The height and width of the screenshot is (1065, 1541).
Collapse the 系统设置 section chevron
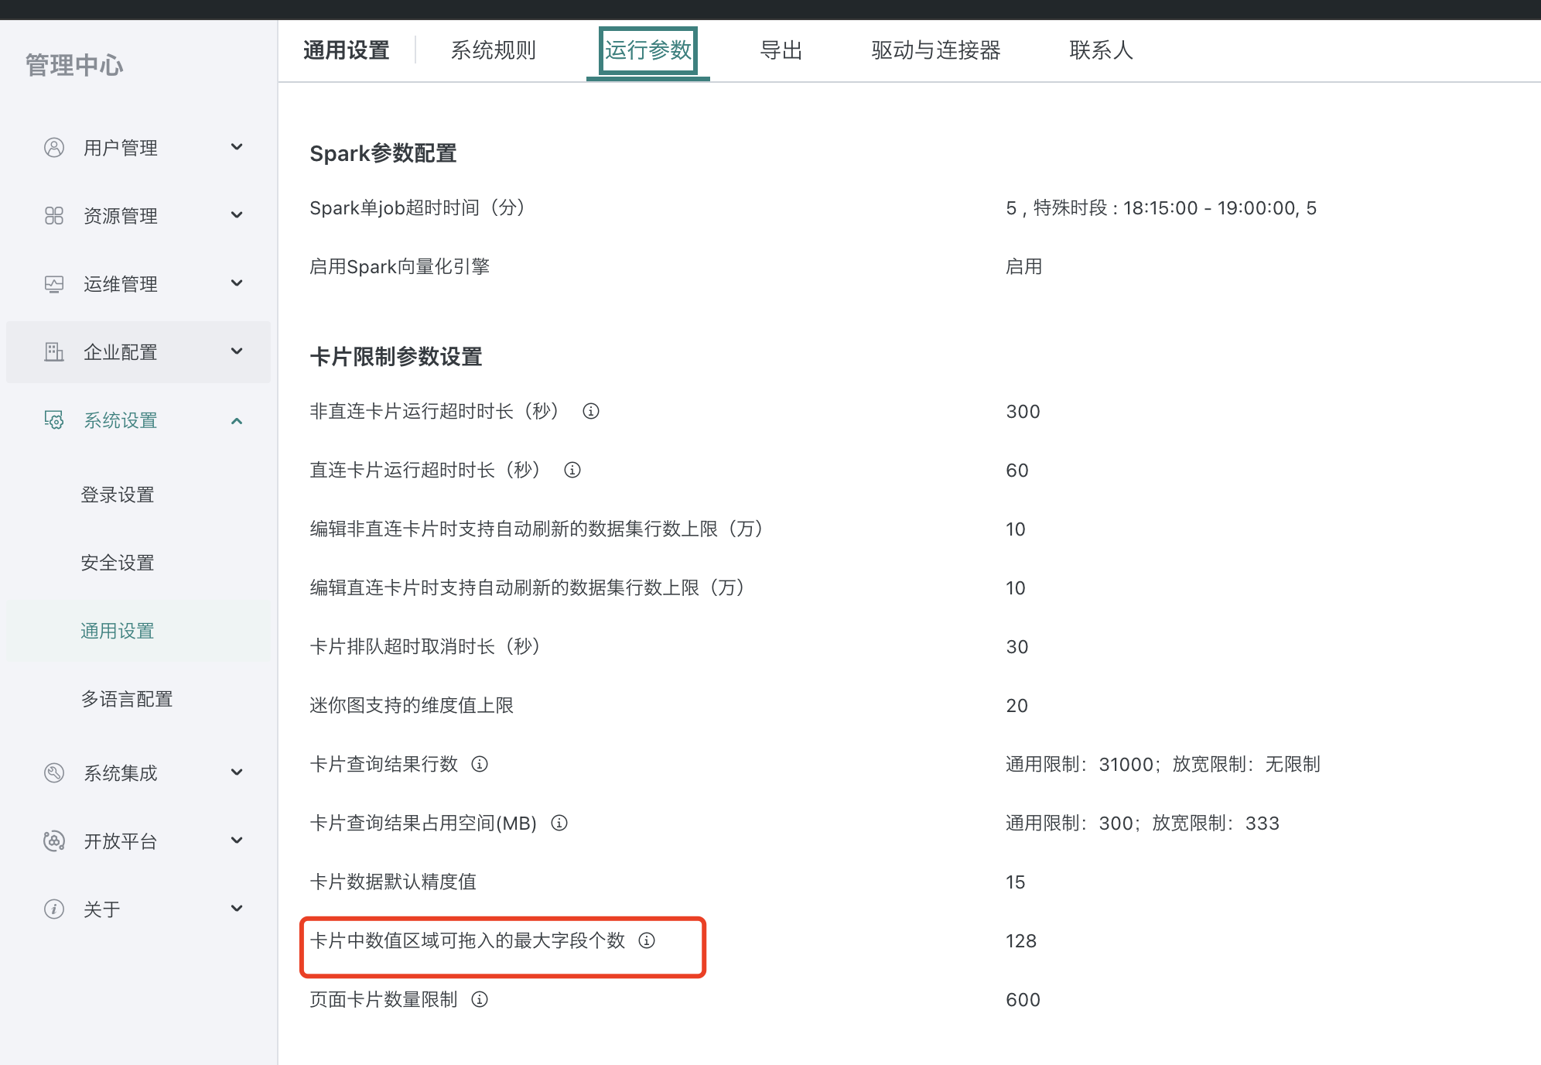click(x=237, y=420)
